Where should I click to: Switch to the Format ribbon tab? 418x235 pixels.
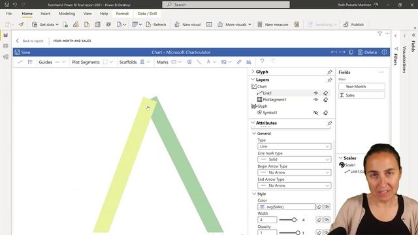(x=122, y=14)
